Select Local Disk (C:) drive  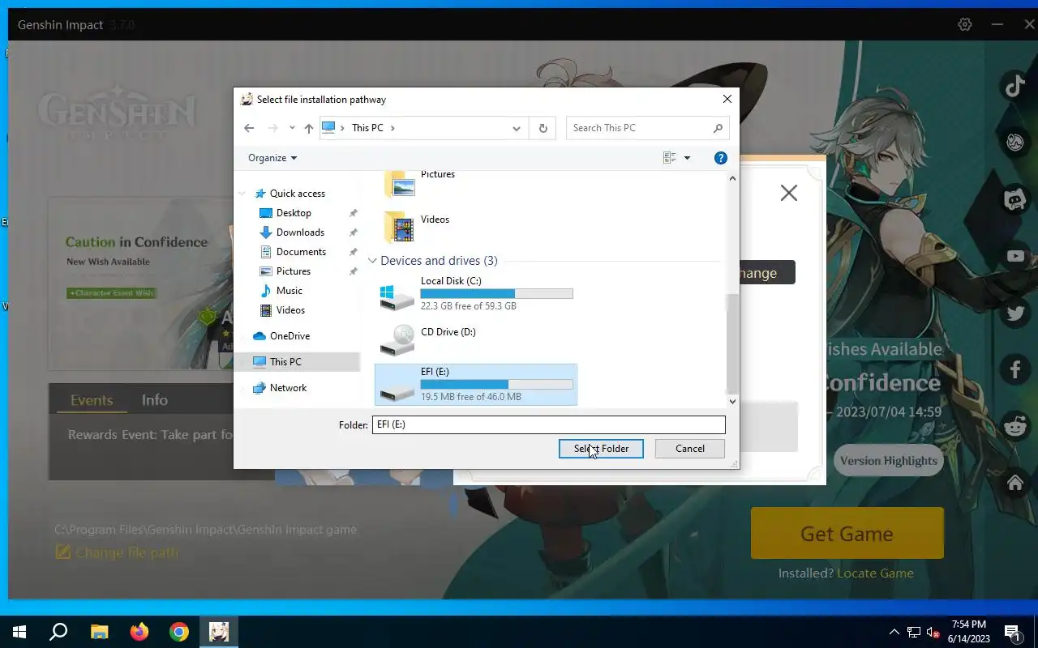click(476, 293)
